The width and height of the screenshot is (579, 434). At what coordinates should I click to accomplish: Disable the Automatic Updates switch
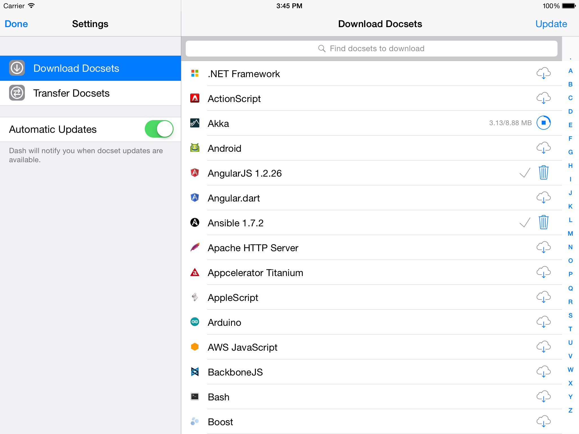click(159, 129)
